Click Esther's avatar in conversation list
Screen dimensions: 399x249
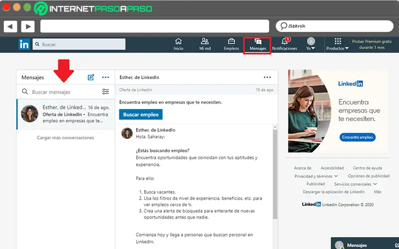point(29,114)
